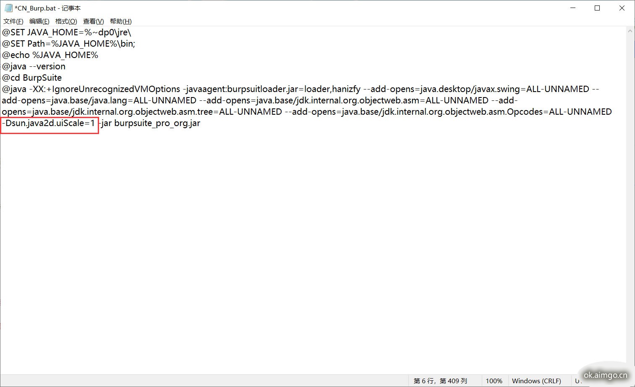Open the 编辑(E) menu
This screenshot has height=387, width=635.
[x=39, y=21]
